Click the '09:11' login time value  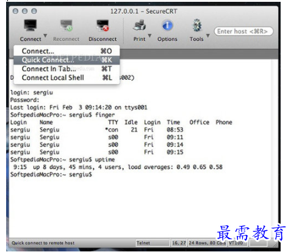coord(175,138)
